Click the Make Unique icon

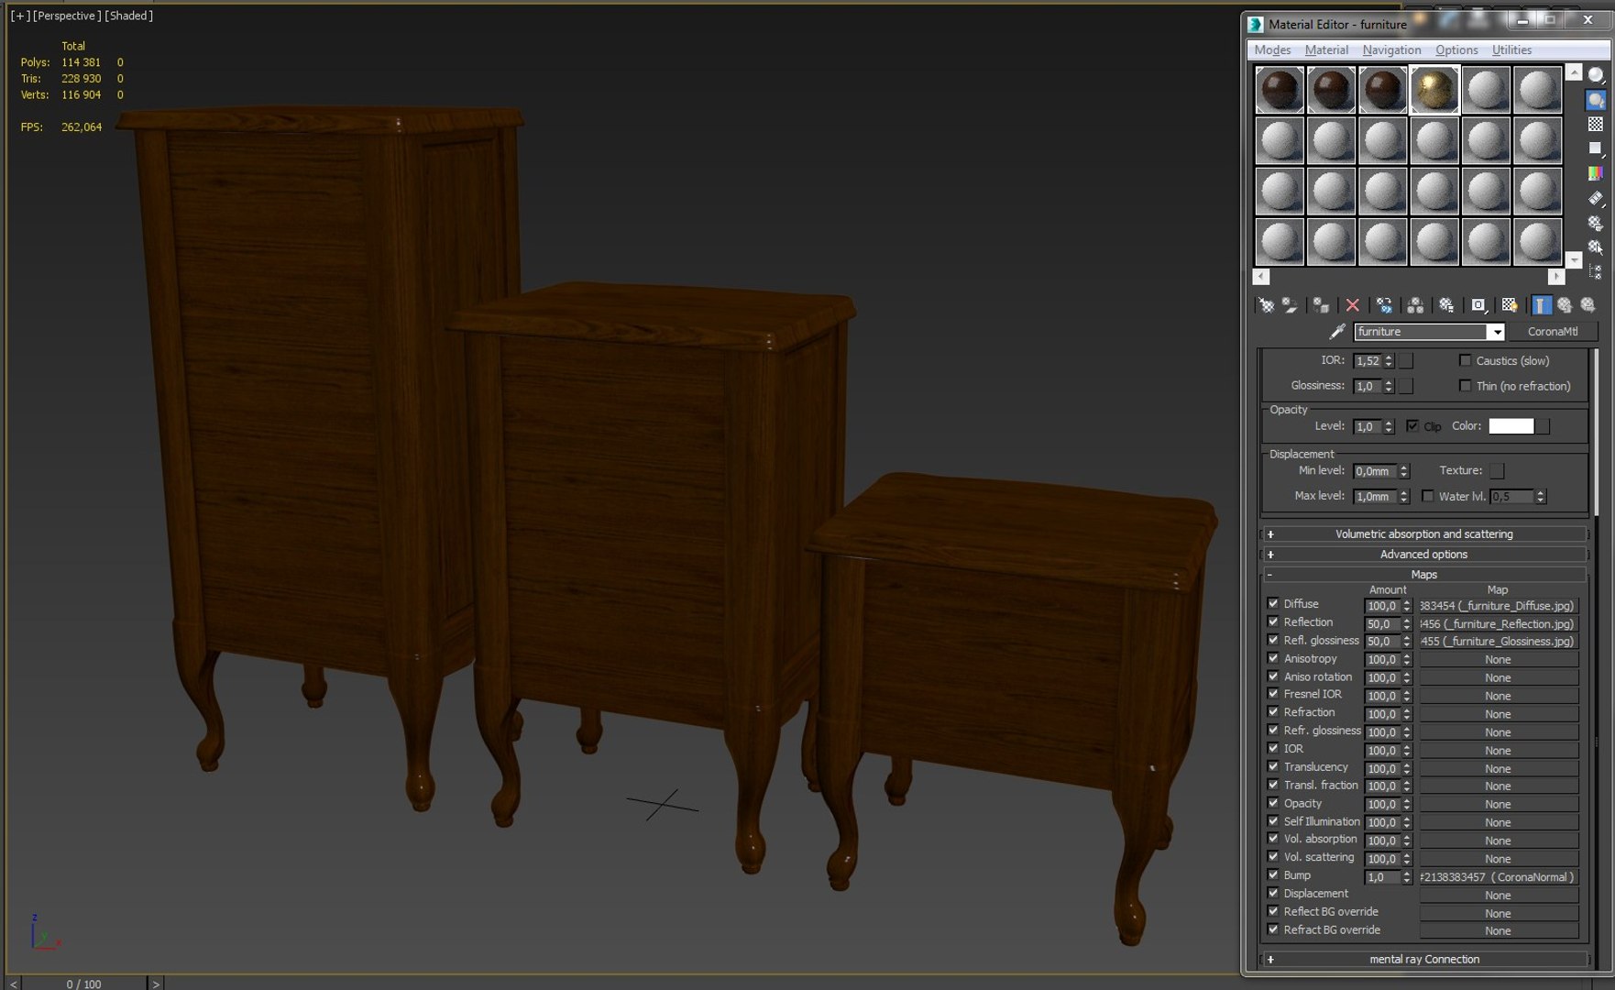pos(1415,305)
